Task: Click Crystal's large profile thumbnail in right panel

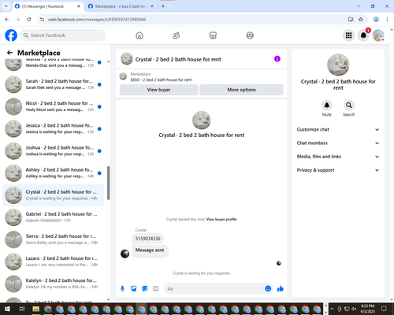Action: coord(338,65)
